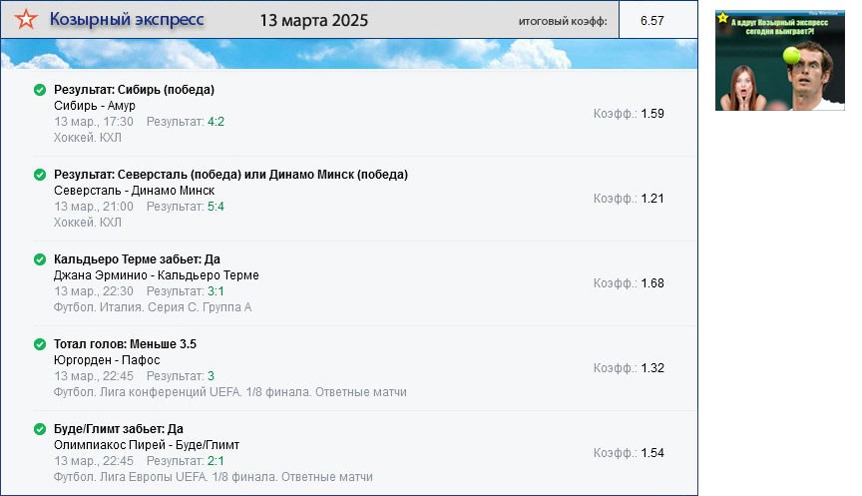Click the 13 марта 2025 date heading
This screenshot has width=862, height=496.
pyautogui.click(x=313, y=21)
